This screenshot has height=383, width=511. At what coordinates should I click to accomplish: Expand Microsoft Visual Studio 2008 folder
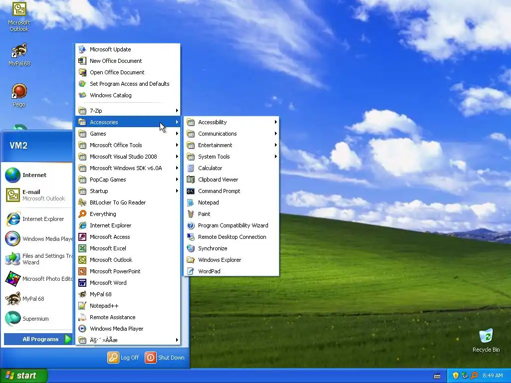pos(128,156)
